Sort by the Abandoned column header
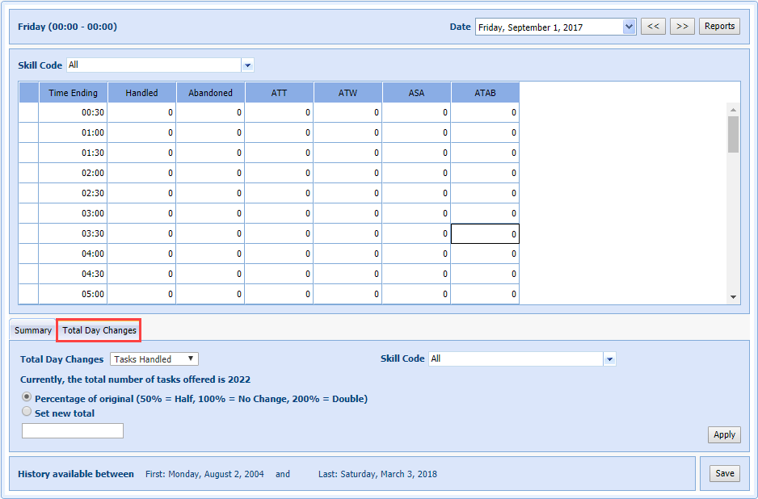Screen dimensions: 758x499 (x=210, y=93)
